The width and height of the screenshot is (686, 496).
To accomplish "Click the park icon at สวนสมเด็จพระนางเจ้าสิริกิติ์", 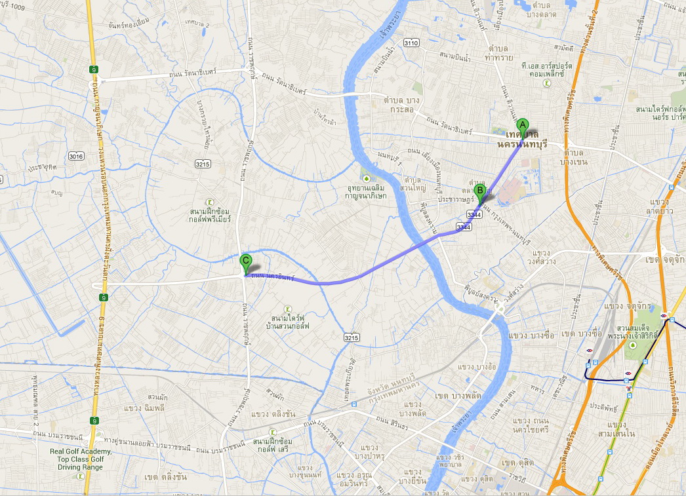I will click(632, 346).
